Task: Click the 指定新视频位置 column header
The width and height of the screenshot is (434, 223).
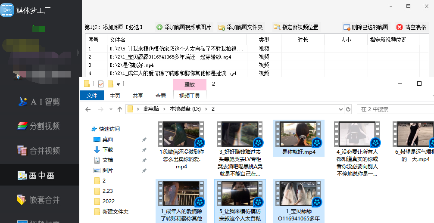Action: (x=393, y=40)
